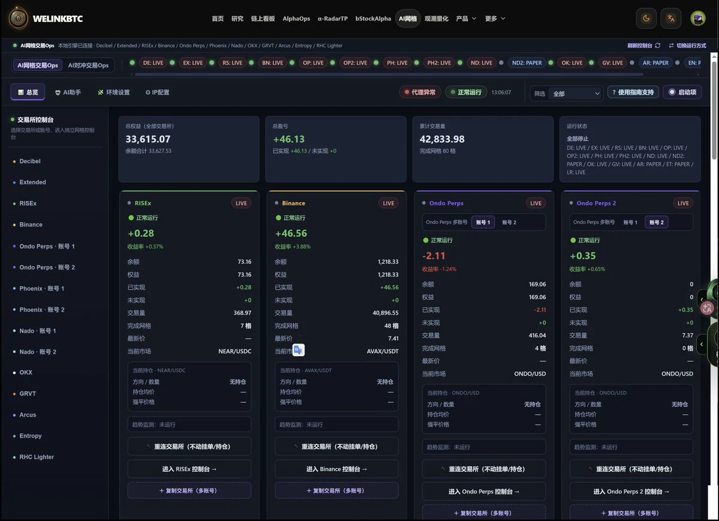Select RHC Lighter in the exchange sidebar

click(37, 457)
